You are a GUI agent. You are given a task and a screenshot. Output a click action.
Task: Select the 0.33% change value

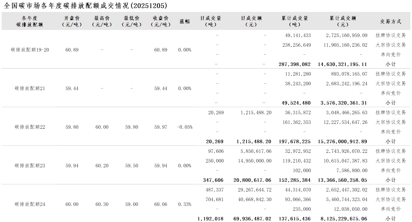pyautogui.click(x=185, y=204)
